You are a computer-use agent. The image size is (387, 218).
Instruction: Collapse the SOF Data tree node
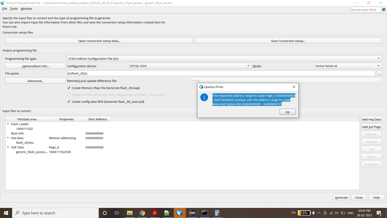[x=8, y=147]
